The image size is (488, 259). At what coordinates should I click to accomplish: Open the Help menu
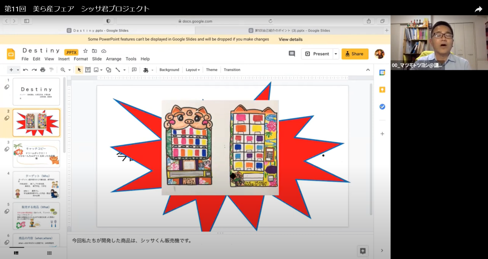click(145, 59)
